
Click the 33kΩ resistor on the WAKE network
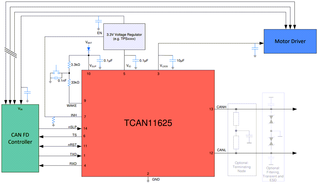tap(69, 83)
